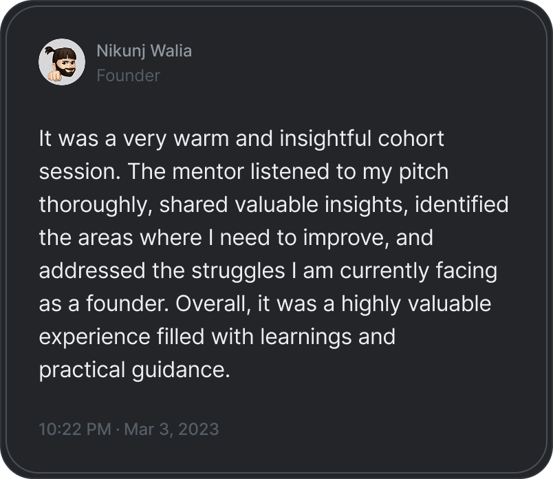Click the line 'addressed the struggles I am'
The width and height of the screenshot is (553, 479).
click(x=268, y=270)
